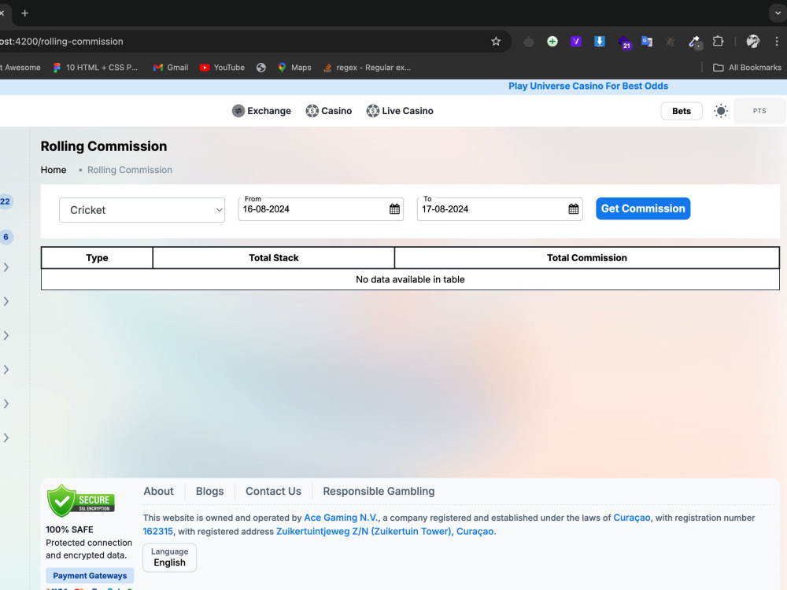Screen dimensions: 787x590
Task: Open the Bets button
Action: click(681, 111)
